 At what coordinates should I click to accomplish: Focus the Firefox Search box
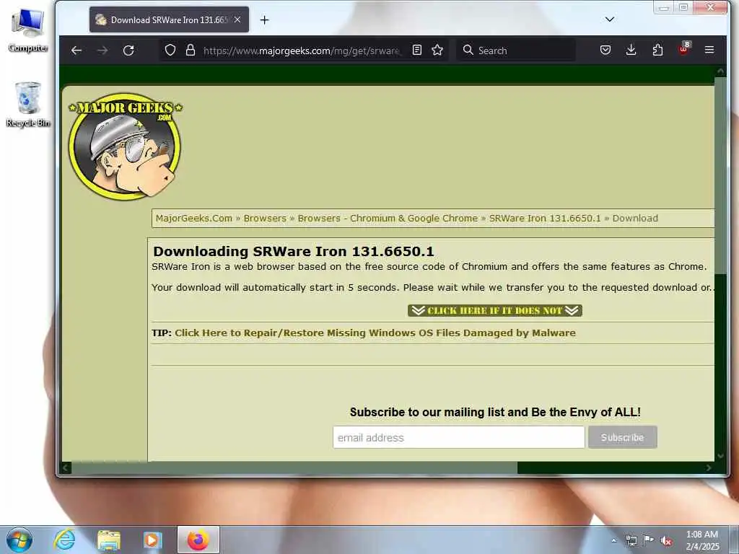coord(516,50)
